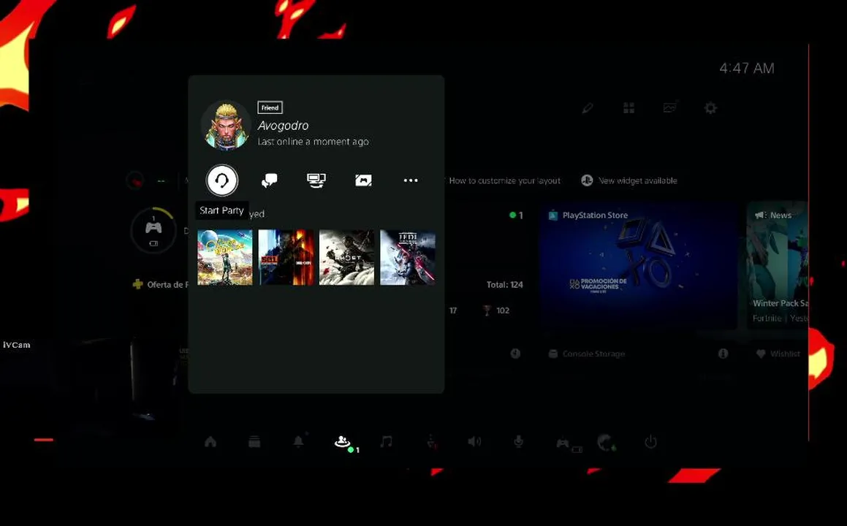Select the Jedi Fallen Order game tile
The image size is (847, 526).
coord(408,258)
